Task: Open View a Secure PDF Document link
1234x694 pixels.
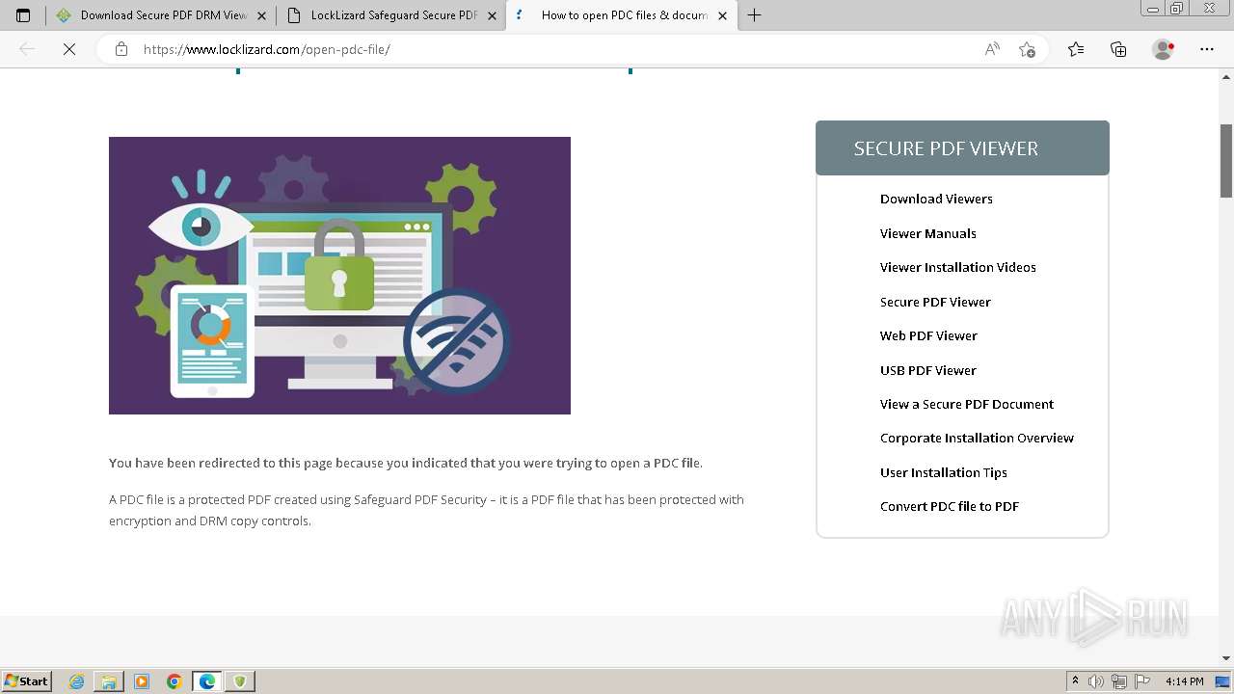Action: [966, 404]
